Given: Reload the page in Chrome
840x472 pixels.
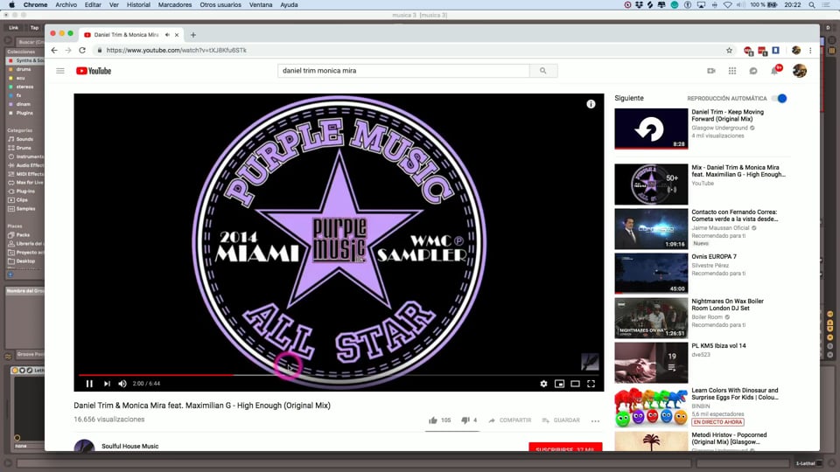Looking at the screenshot, I should (82, 51).
